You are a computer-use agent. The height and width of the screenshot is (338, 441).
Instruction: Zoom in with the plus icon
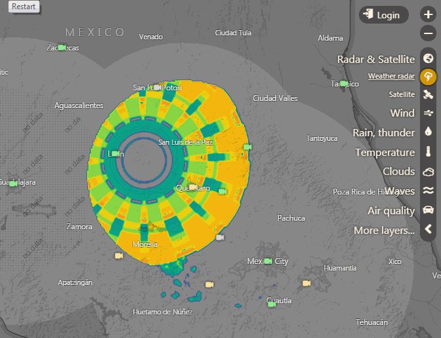(x=428, y=14)
